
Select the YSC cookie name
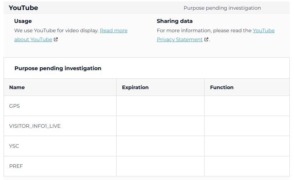14,146
